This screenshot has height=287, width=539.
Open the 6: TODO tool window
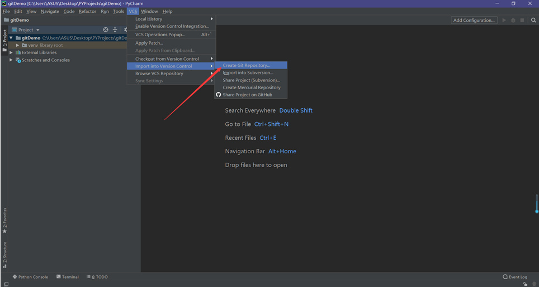97,277
